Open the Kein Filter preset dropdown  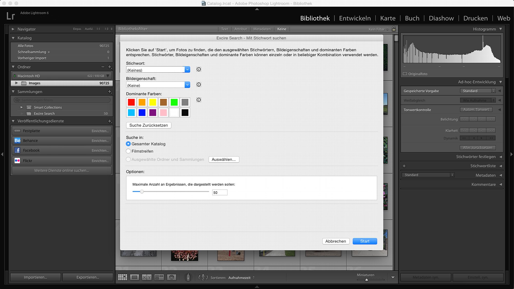(379, 29)
